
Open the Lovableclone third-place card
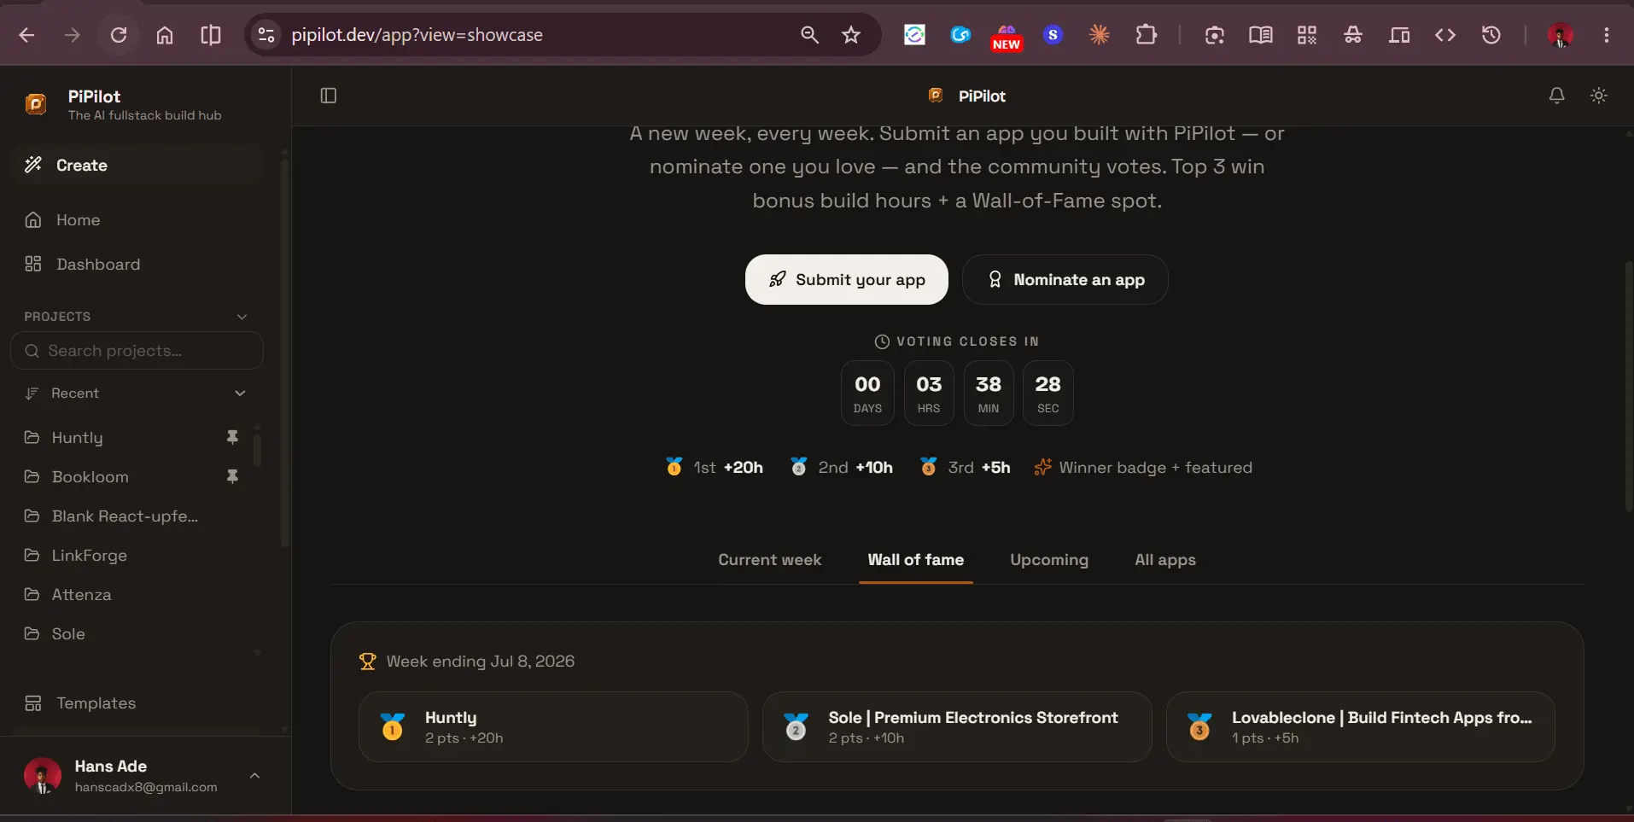[x=1361, y=727]
